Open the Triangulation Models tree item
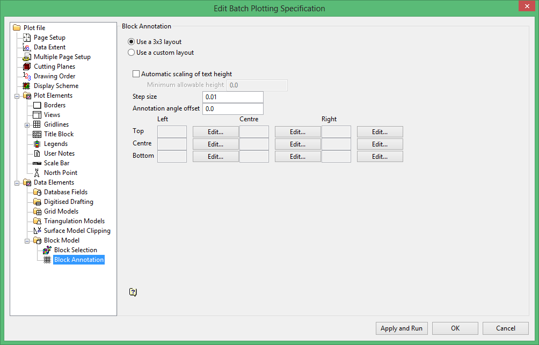Screen dimensions: 539x345 pos(74,221)
